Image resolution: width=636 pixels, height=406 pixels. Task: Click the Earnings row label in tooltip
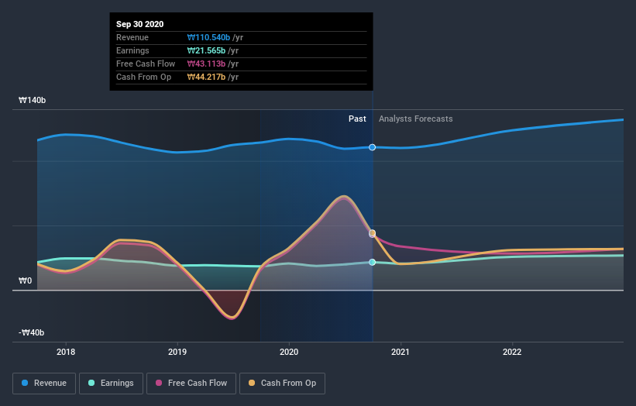132,50
